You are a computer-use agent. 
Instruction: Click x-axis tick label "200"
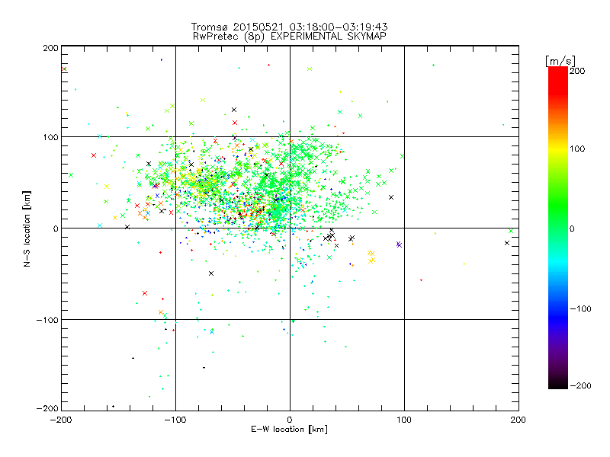[x=518, y=420]
